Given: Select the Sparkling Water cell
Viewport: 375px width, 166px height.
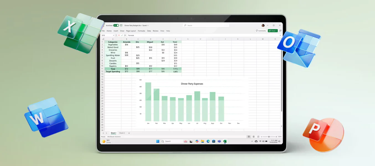Looking at the screenshot, I should [x=113, y=55].
